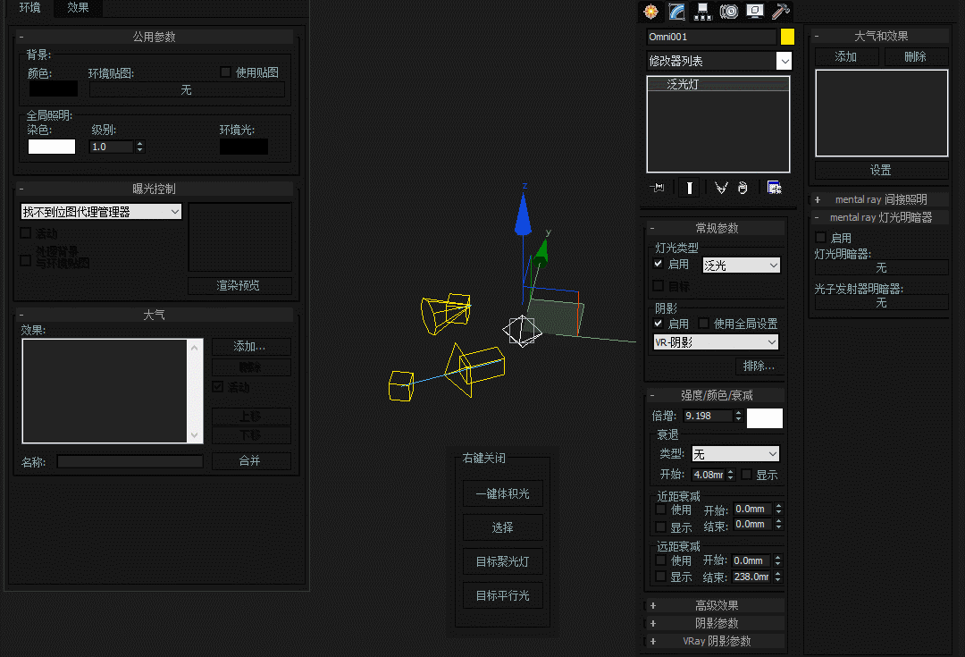Click the 目标平行光 button
Screen dimensions: 965x657
[503, 594]
